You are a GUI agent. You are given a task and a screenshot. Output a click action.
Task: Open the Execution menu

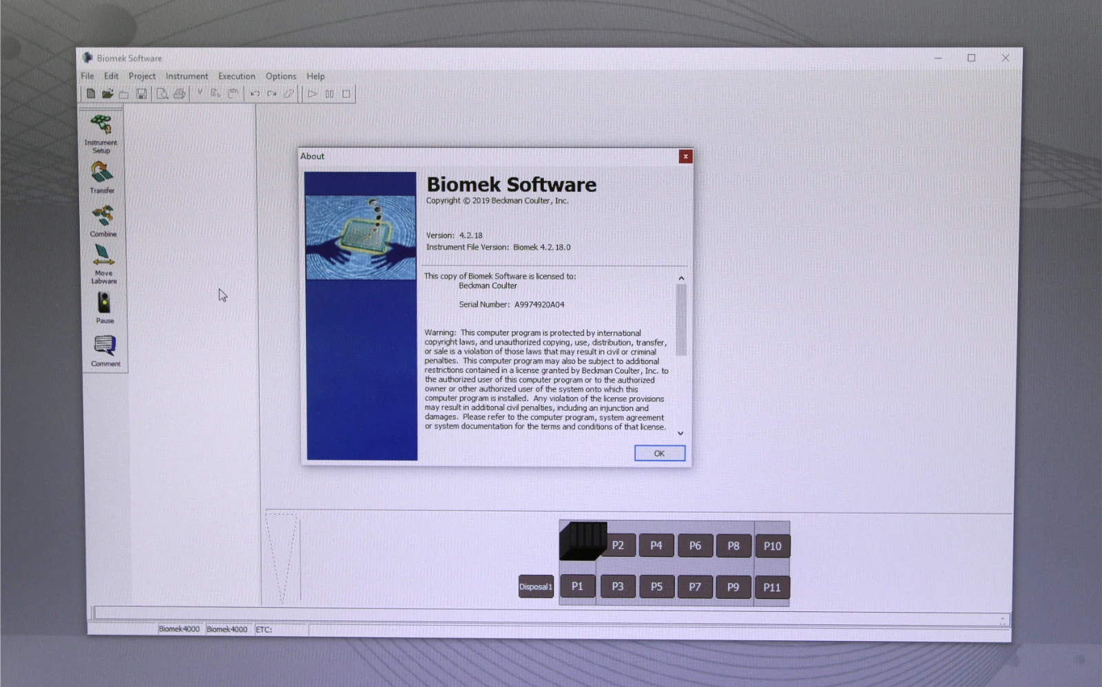click(x=236, y=76)
